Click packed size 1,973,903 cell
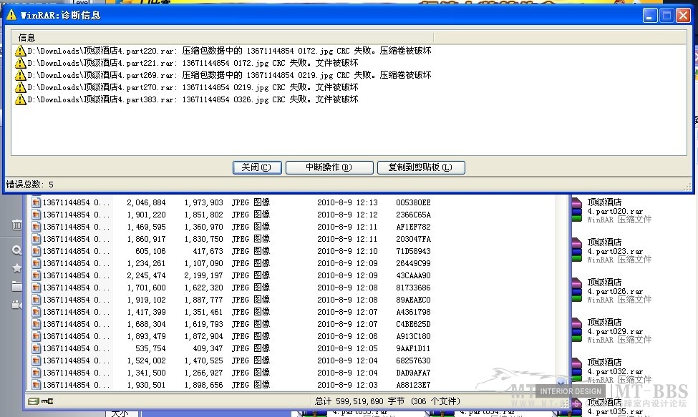This screenshot has height=417, width=698. (203, 202)
